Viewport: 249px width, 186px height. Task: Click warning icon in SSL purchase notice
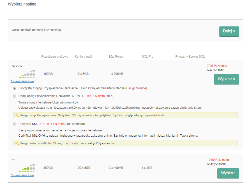click(x=17, y=143)
